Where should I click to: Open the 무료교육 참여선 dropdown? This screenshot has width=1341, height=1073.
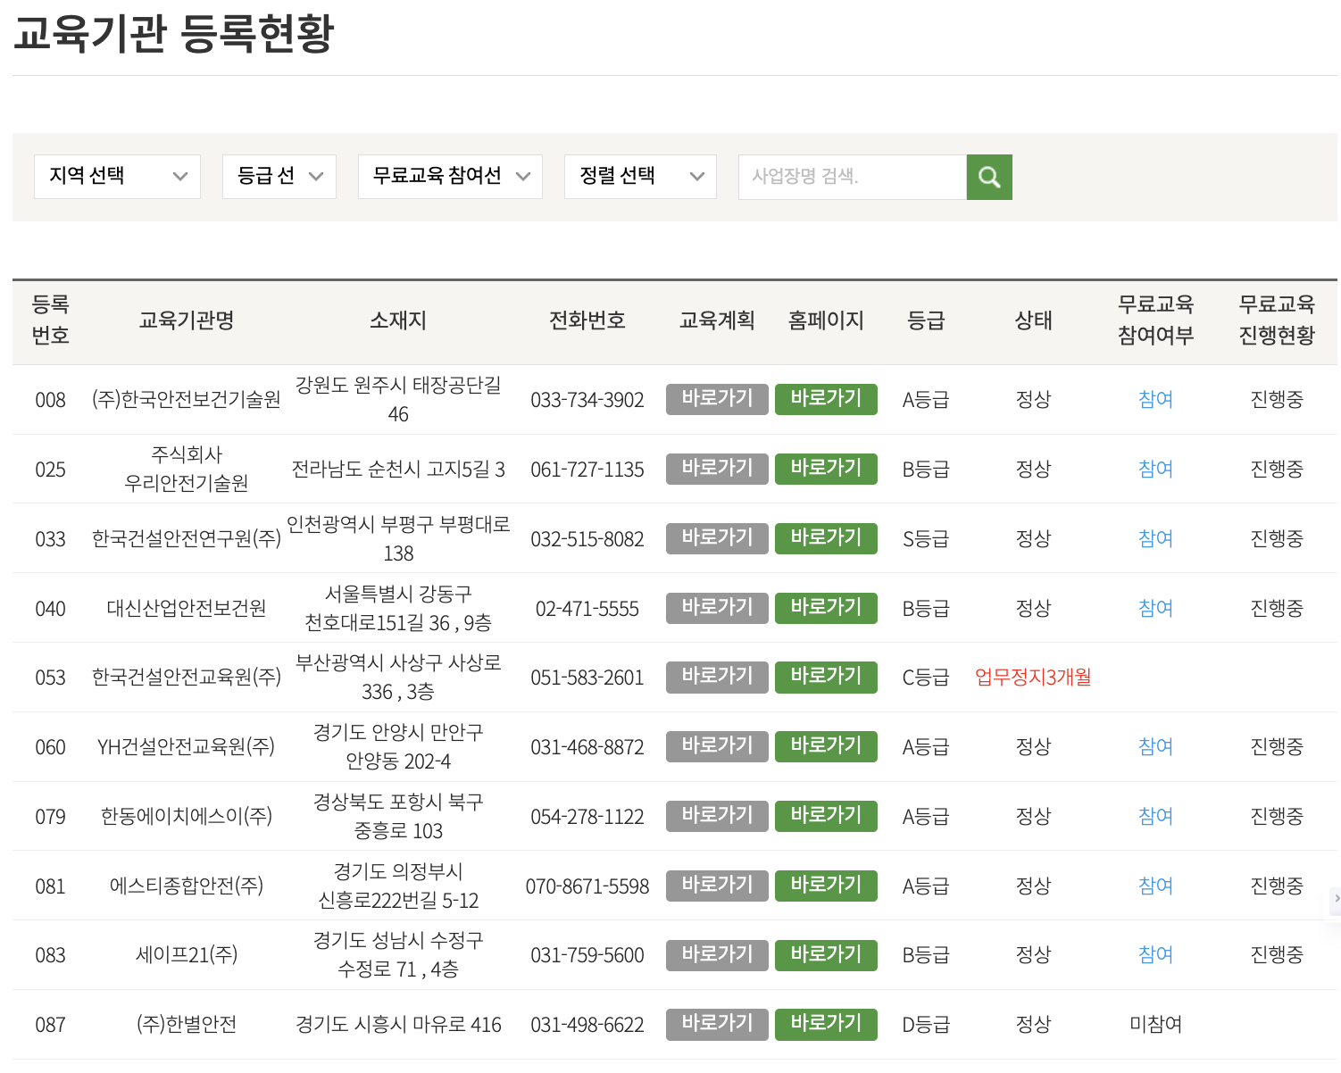click(x=449, y=176)
